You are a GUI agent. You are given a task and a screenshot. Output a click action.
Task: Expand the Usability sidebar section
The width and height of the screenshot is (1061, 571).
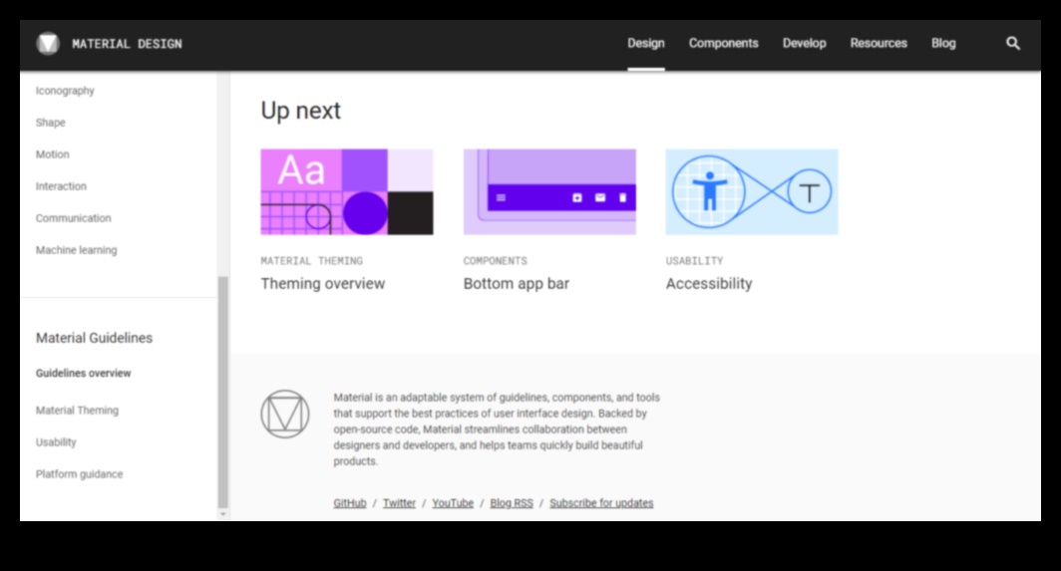56,442
